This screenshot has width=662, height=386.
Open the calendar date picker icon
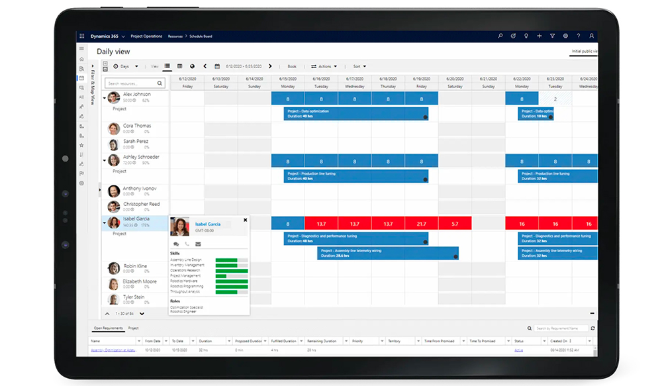[x=217, y=66]
